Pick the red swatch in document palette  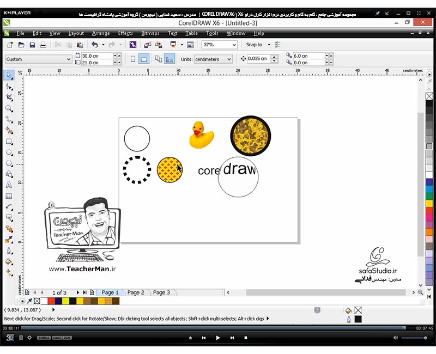coord(51,301)
